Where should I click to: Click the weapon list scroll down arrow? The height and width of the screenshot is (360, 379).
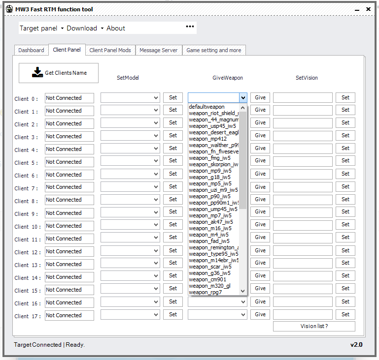coord(243,291)
